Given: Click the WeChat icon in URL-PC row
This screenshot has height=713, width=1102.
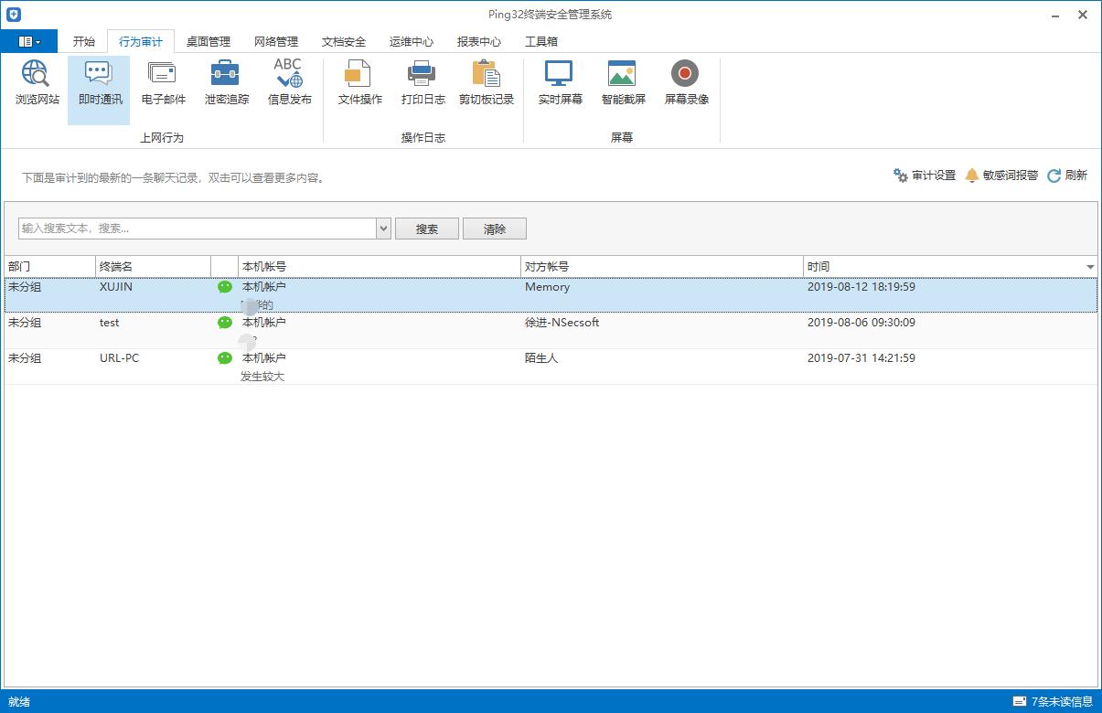Looking at the screenshot, I should tap(225, 358).
